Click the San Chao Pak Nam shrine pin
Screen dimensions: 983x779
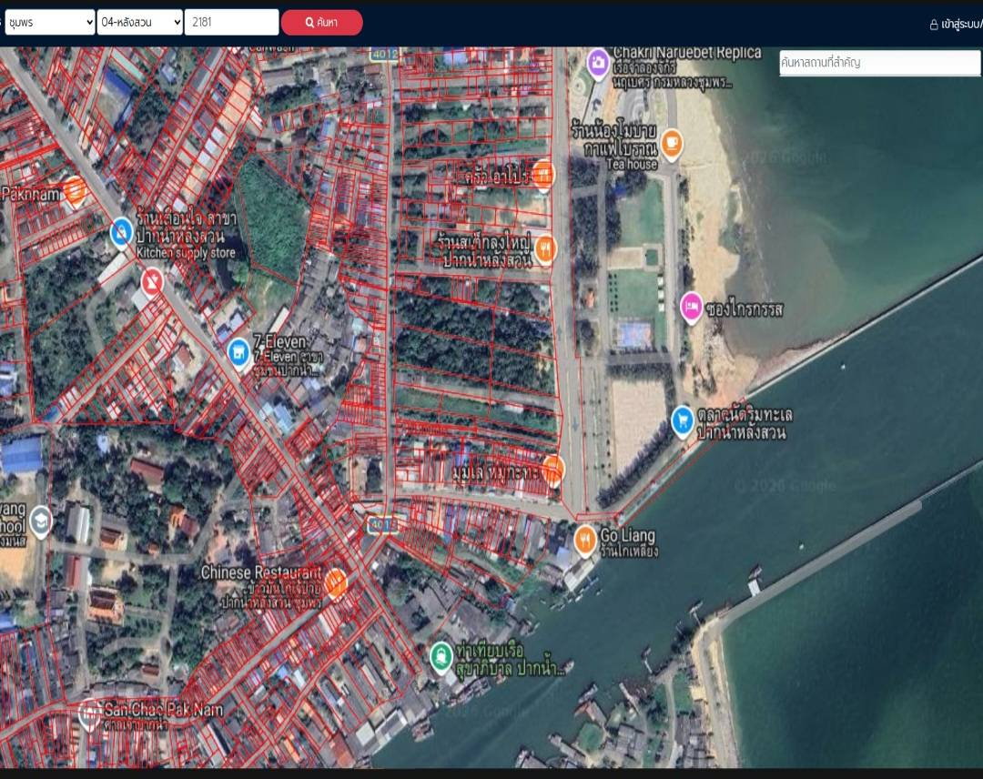tap(89, 713)
